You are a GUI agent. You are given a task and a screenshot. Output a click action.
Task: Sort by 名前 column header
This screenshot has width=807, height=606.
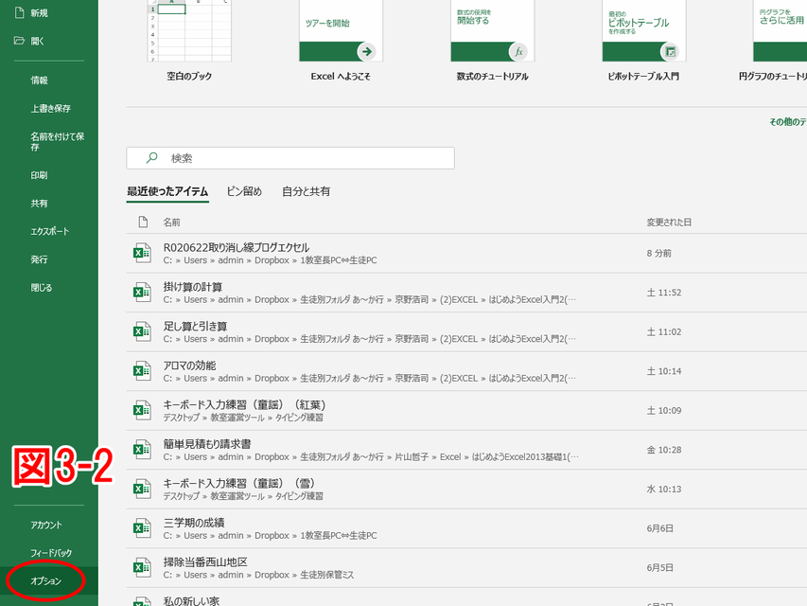point(171,223)
